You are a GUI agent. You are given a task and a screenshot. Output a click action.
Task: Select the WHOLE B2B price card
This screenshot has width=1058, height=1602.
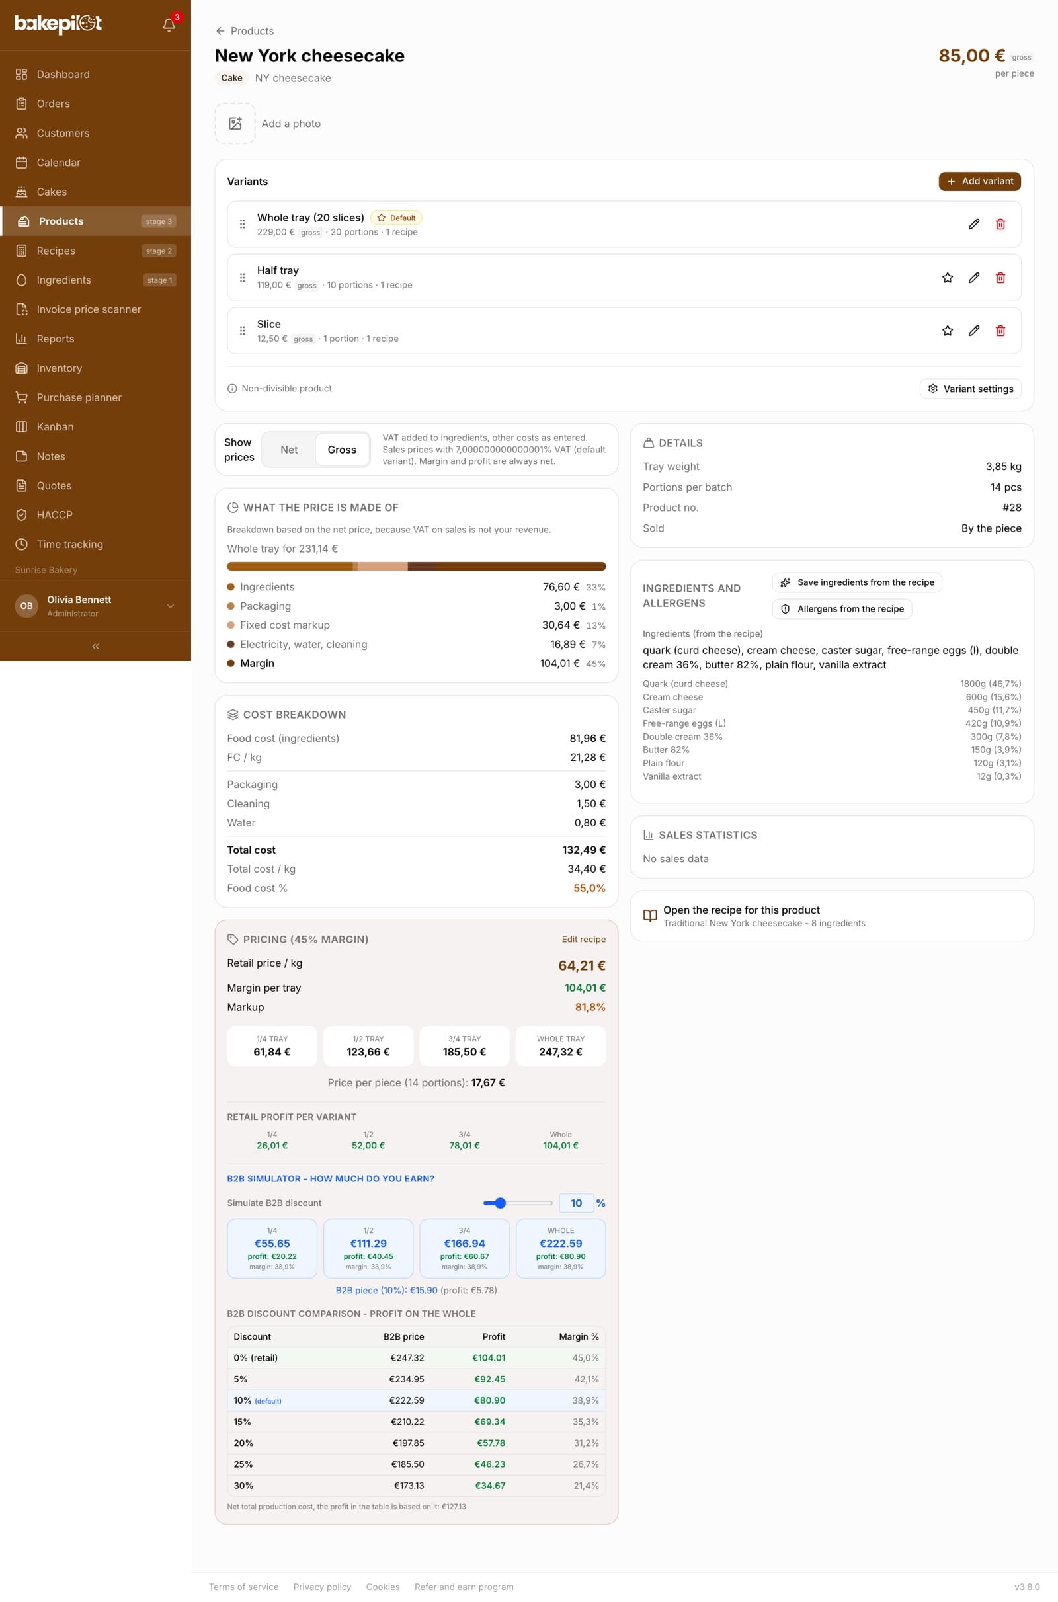pos(561,1248)
